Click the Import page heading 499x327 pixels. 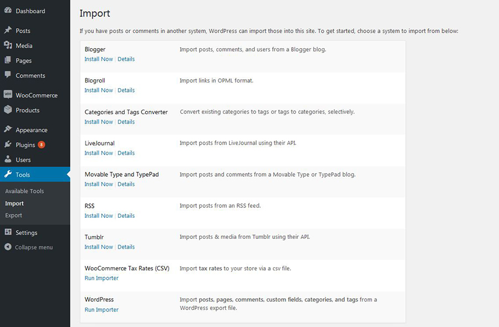pos(95,13)
